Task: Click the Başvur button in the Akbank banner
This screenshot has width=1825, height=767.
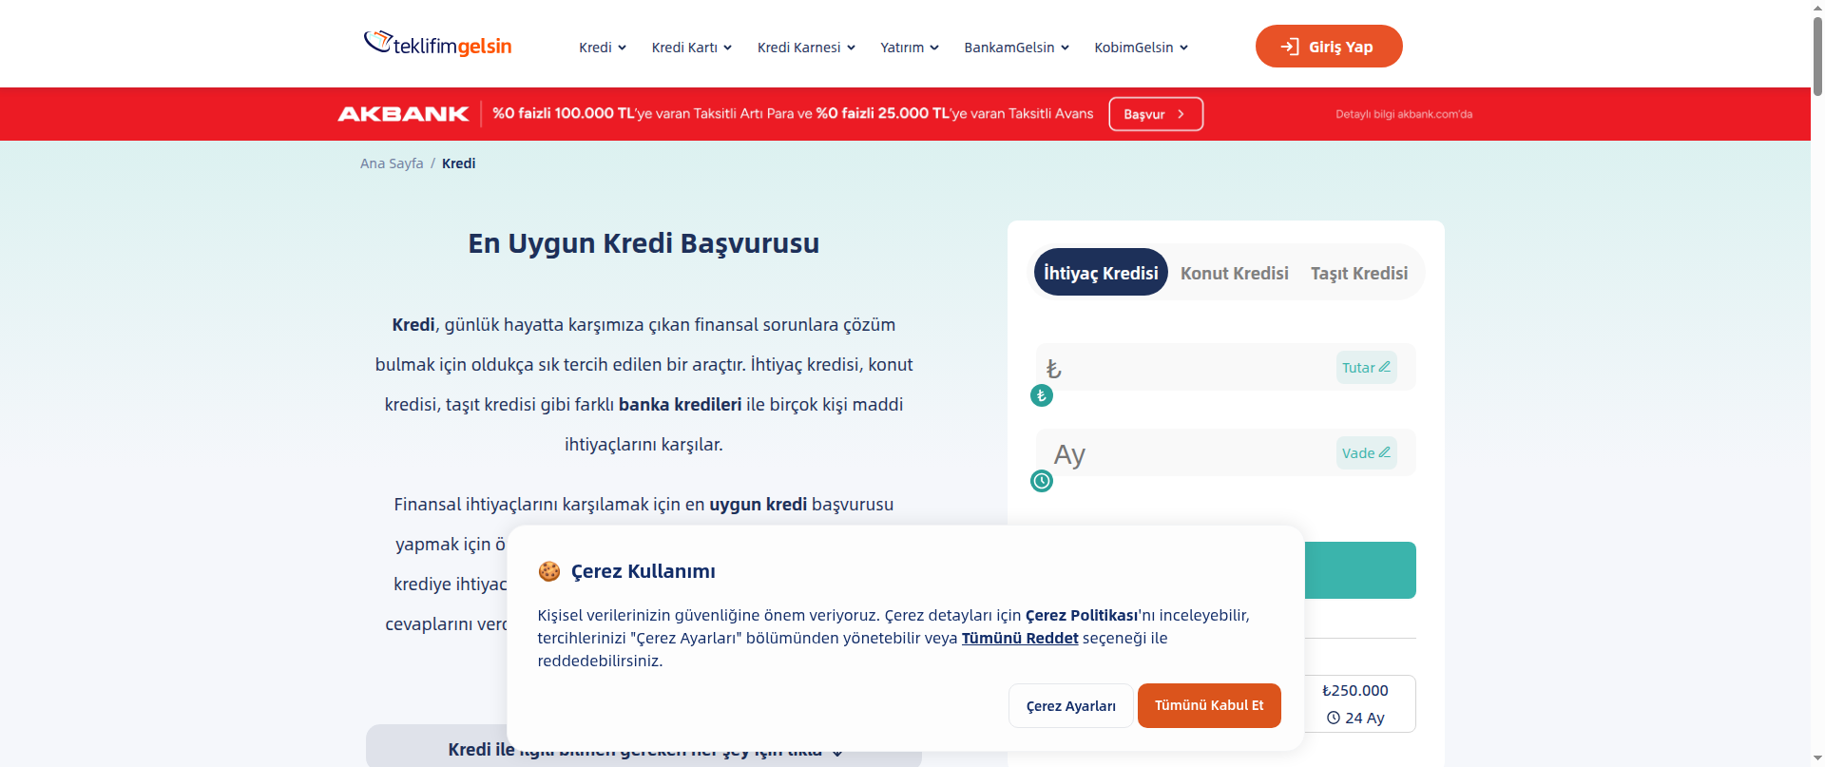Action: point(1156,114)
